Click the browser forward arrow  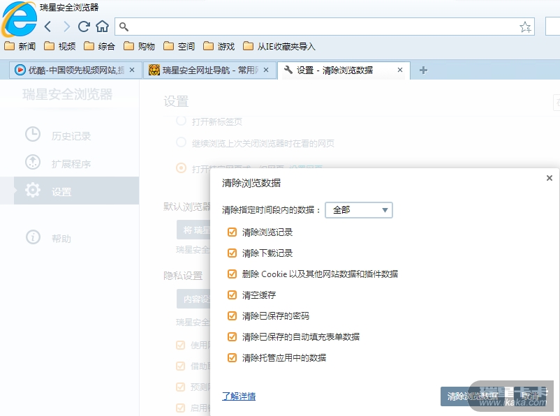(x=66, y=27)
